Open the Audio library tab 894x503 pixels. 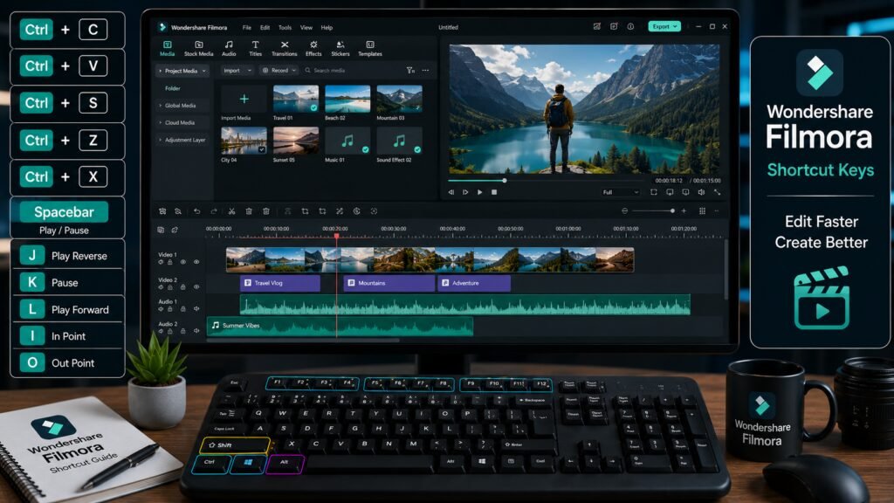coord(229,49)
